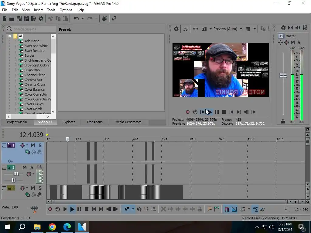Screen dimensions: 311x233
Task: Select the Normal Edit tool in timeline toolbar
Action: click(127, 209)
